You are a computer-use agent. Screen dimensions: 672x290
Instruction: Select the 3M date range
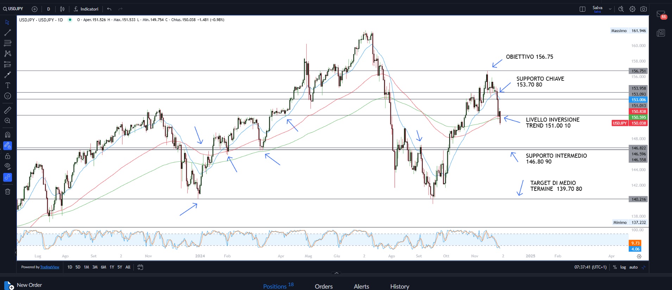coord(95,267)
